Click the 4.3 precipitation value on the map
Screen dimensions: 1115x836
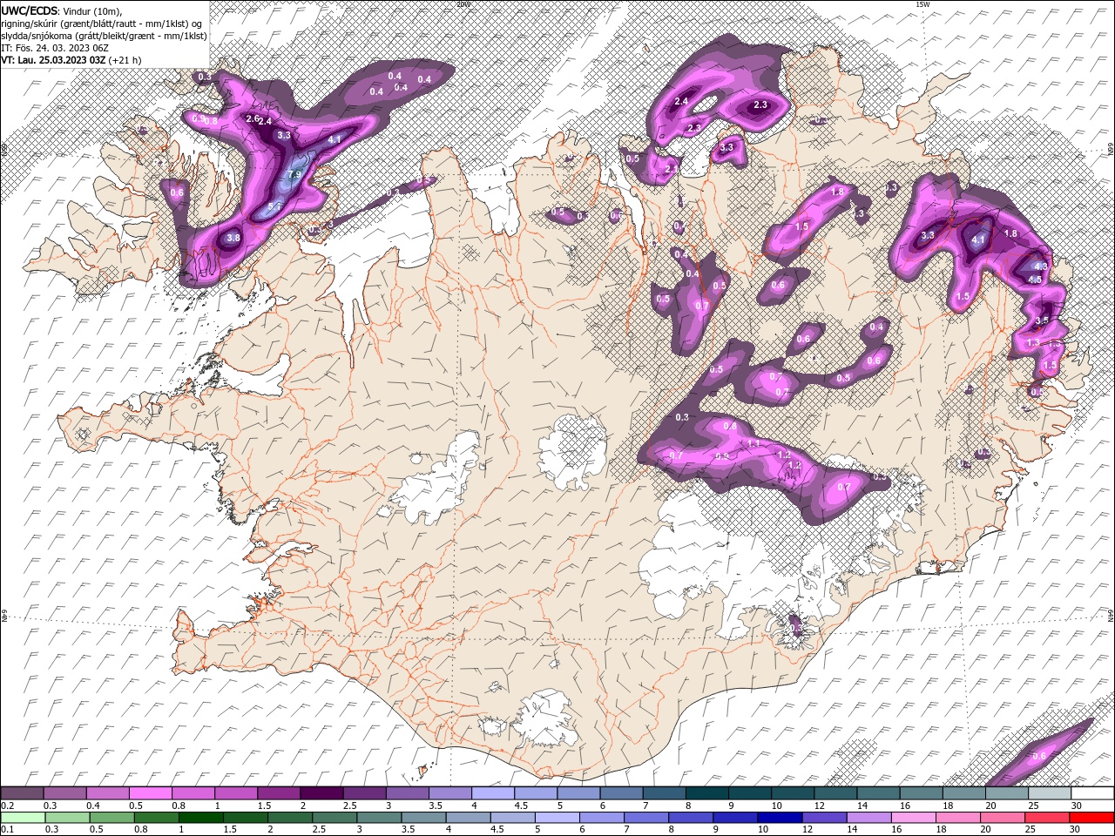point(1039,265)
